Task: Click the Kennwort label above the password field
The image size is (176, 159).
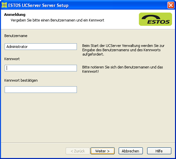Action: coord(12,59)
